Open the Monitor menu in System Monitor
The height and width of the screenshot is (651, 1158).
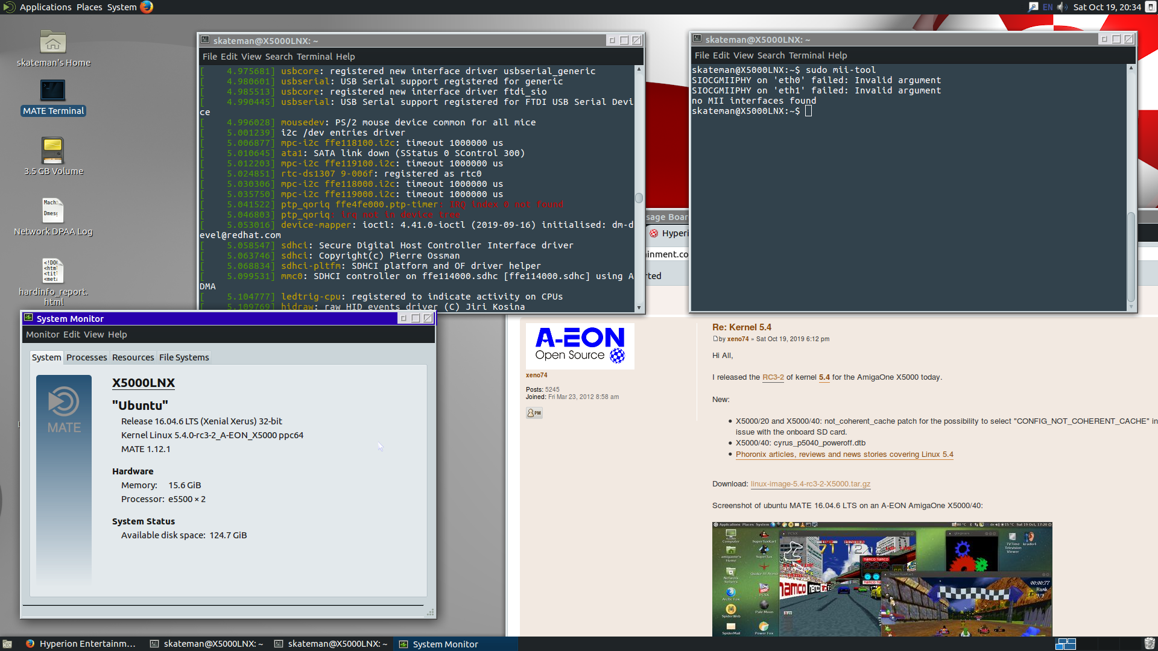tap(43, 335)
